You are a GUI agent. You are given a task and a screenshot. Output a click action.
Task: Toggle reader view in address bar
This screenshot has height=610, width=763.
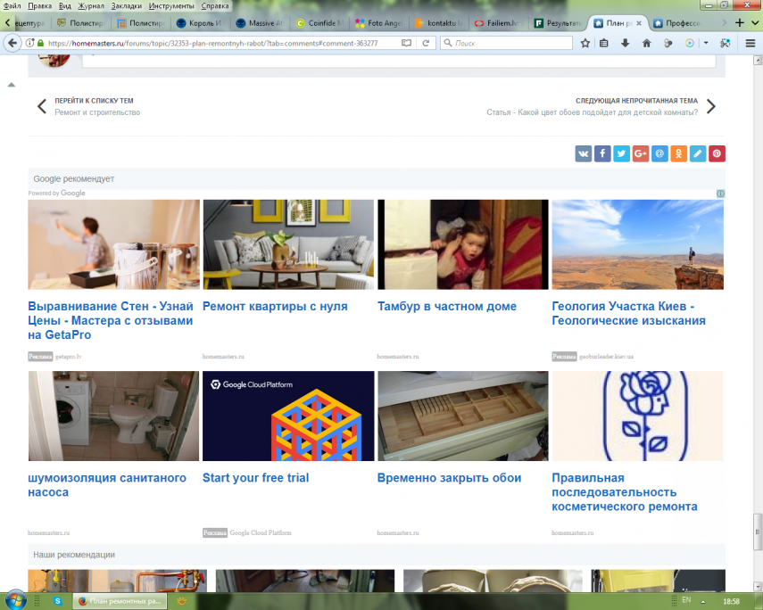pos(407,43)
